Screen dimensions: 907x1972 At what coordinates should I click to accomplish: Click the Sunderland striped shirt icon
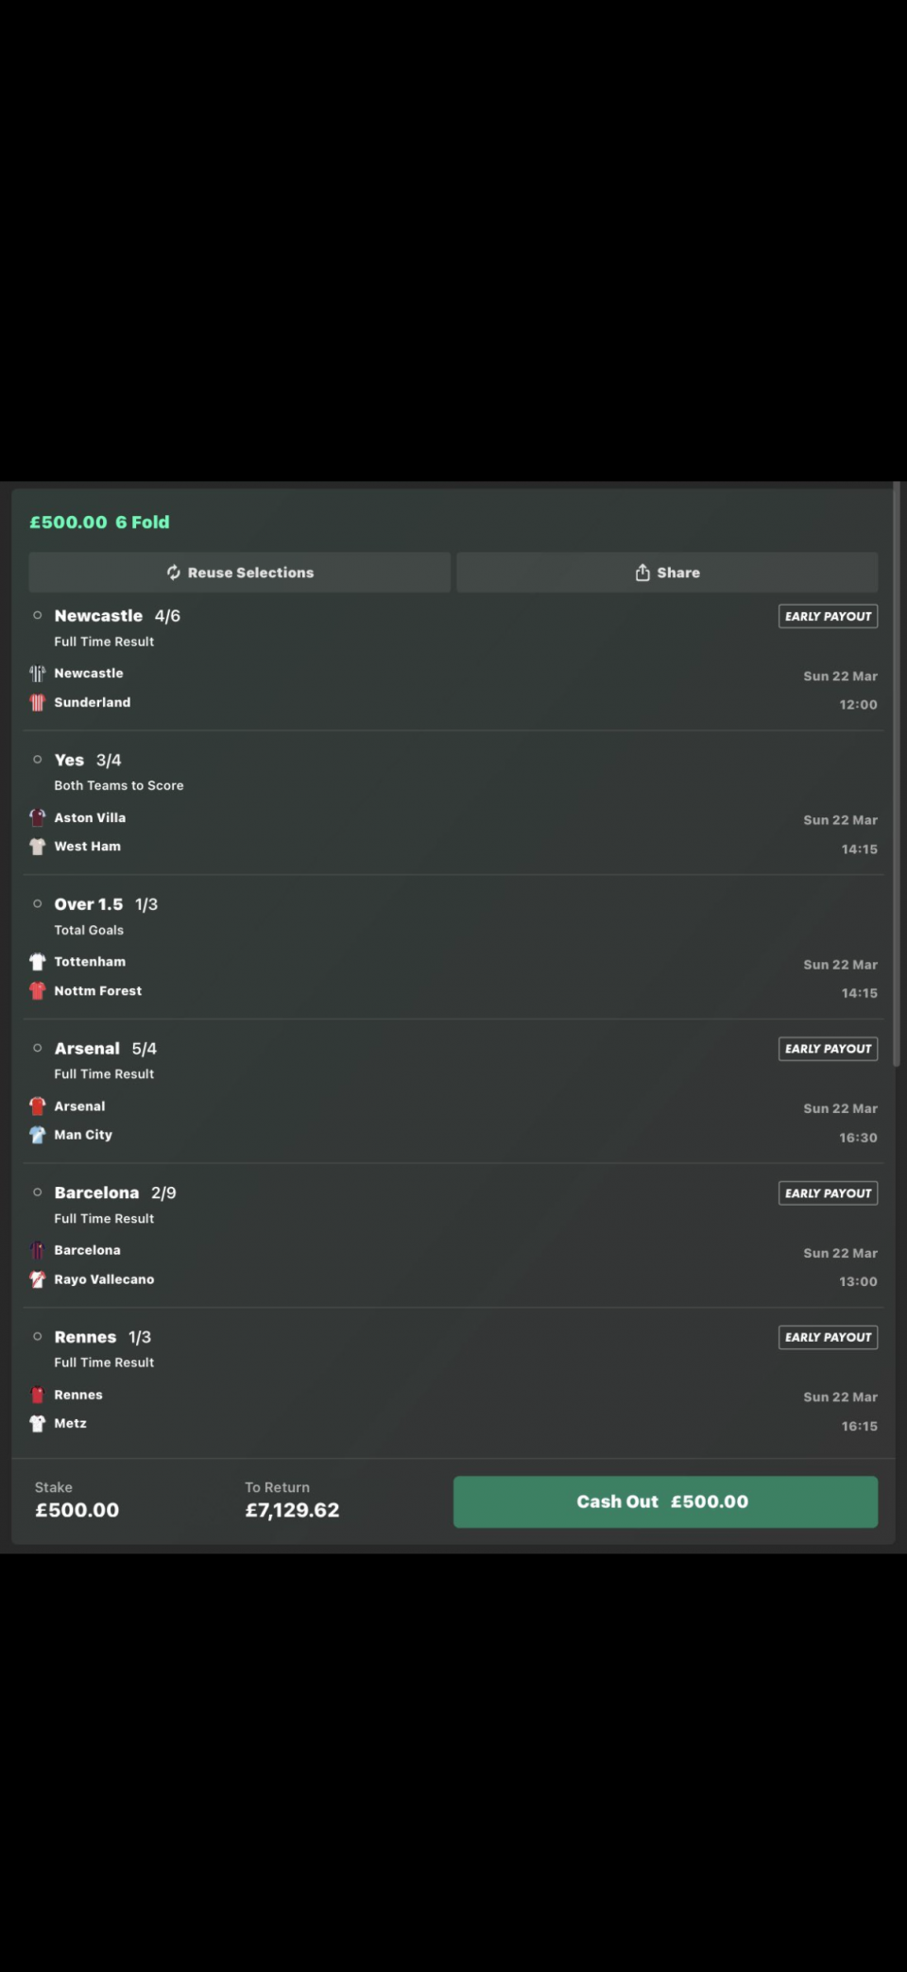click(x=38, y=703)
